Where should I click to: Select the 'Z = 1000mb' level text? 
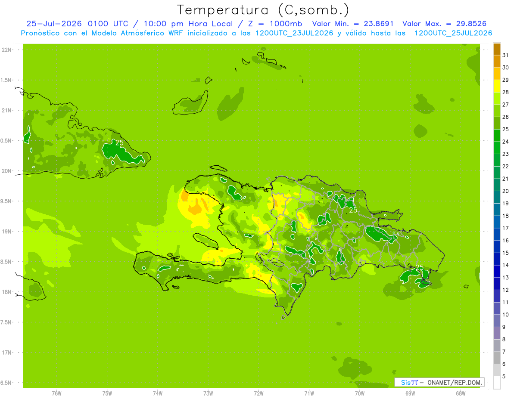click(275, 24)
